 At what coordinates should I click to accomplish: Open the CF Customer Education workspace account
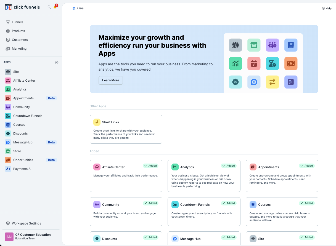coord(31,237)
